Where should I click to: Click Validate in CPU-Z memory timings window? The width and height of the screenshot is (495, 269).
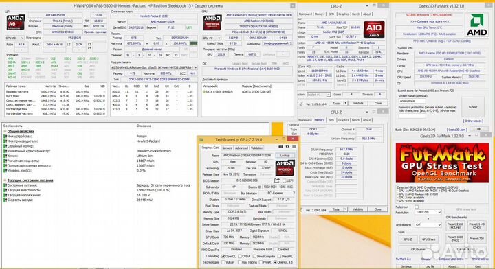click(x=357, y=209)
